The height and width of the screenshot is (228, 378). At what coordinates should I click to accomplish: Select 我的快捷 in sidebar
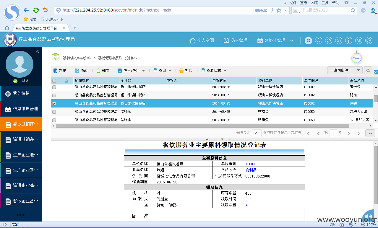21,93
